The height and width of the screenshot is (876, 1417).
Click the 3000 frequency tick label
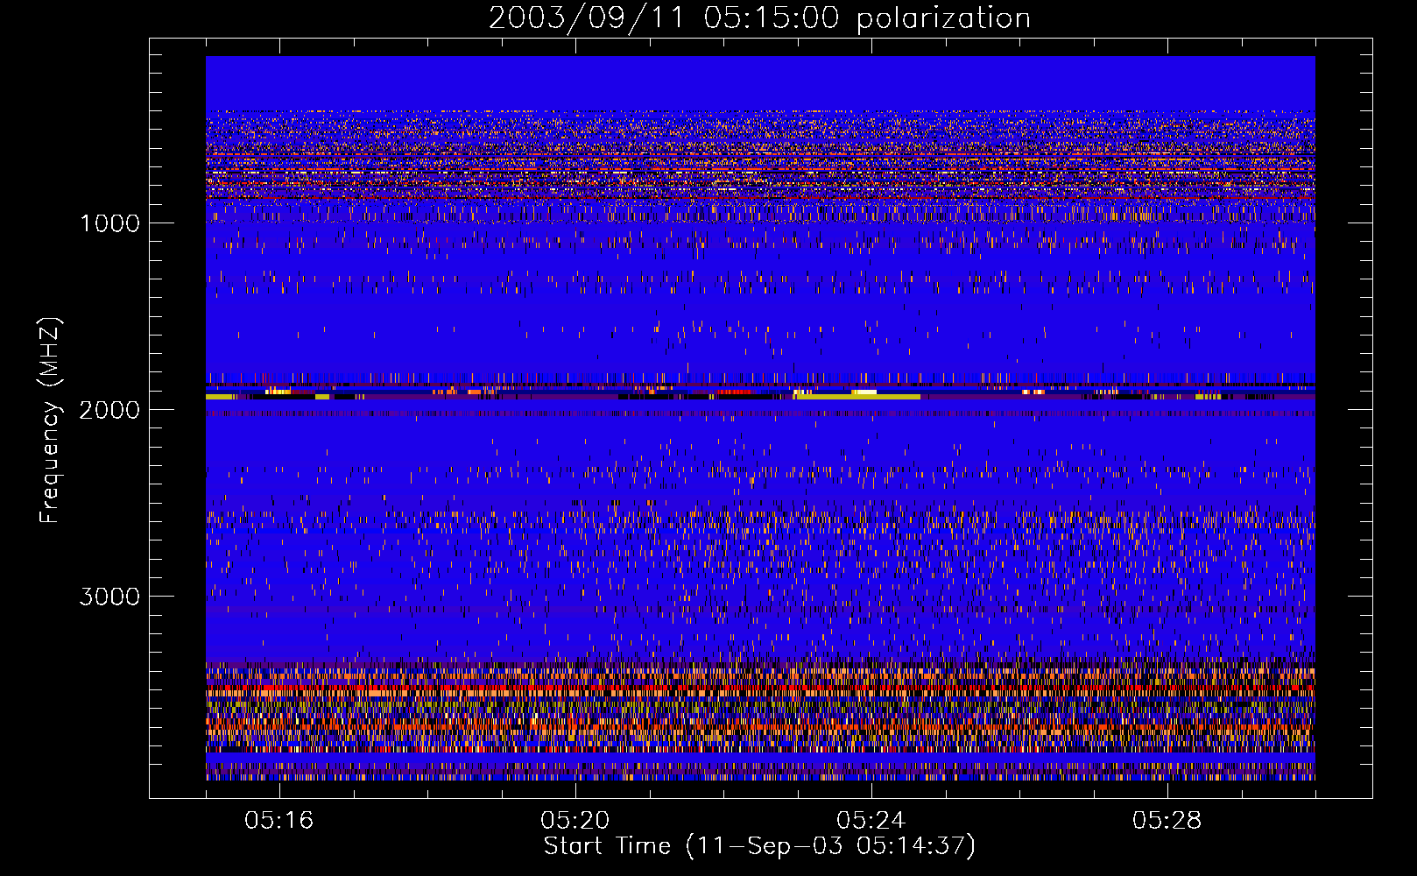109,597
